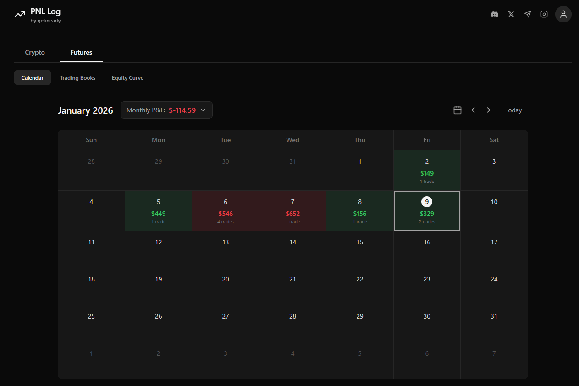Click January 7 cell showing $652 loss
The width and height of the screenshot is (579, 386).
pyautogui.click(x=292, y=211)
